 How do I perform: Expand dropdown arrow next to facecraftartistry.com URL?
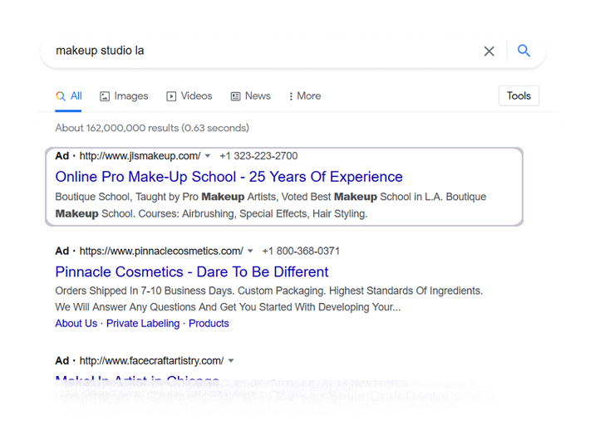coord(231,361)
